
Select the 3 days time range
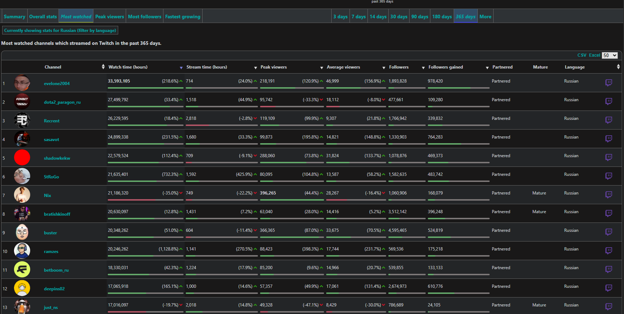341,17
